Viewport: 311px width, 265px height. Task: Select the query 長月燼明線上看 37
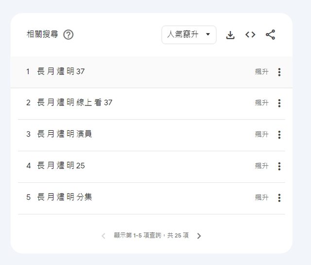point(74,103)
